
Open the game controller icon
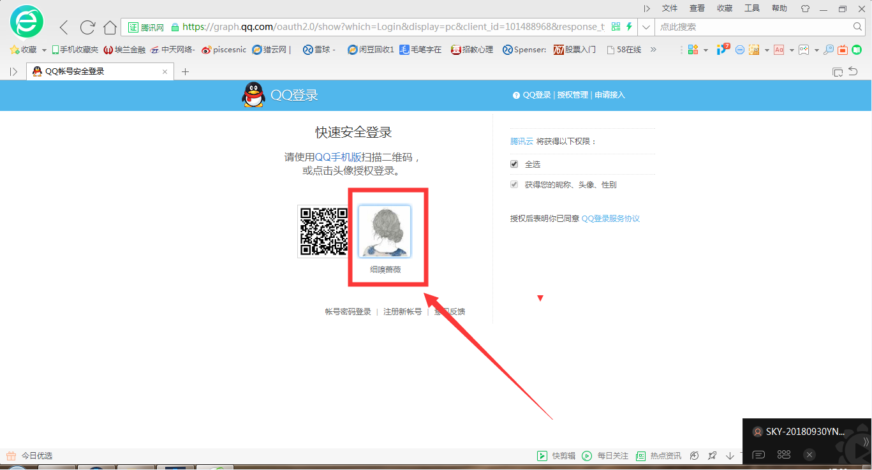click(804, 50)
